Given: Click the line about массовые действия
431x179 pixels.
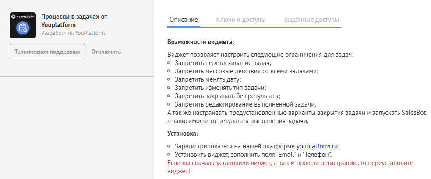Looking at the screenshot, I should tap(247, 71).
